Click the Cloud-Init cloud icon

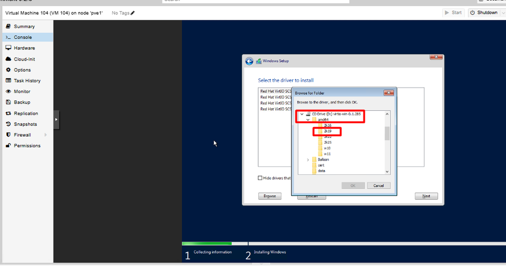(8, 59)
